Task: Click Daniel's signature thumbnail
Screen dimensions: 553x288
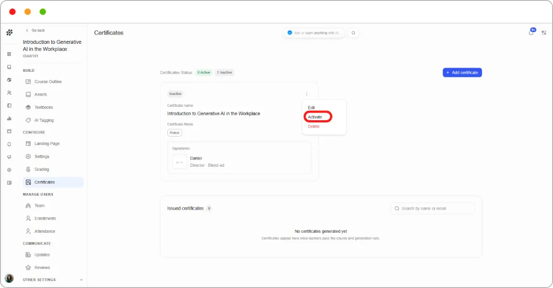Action: click(x=179, y=162)
